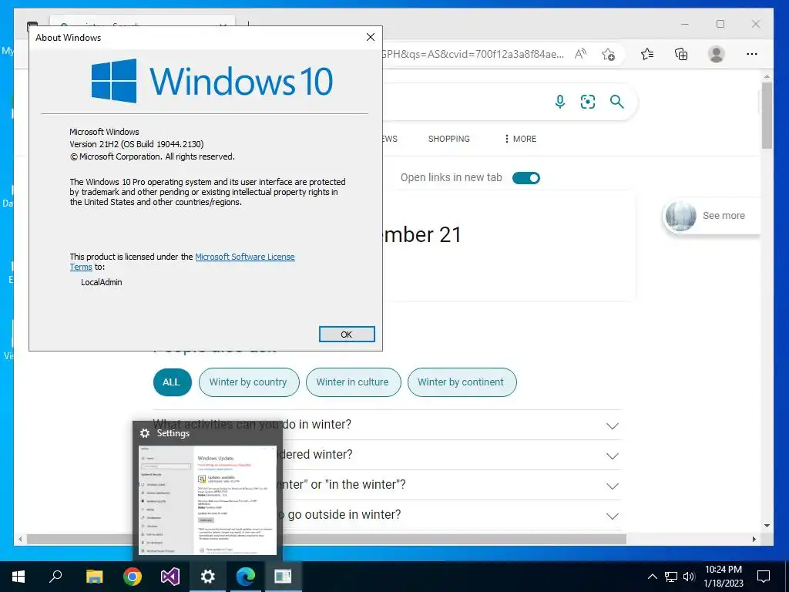Viewport: 789px width, 592px height.
Task: Add this page to favorites star icon
Action: [x=608, y=54]
